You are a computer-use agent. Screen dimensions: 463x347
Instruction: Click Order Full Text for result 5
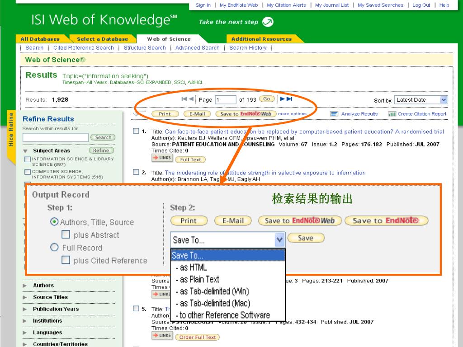[x=198, y=337]
